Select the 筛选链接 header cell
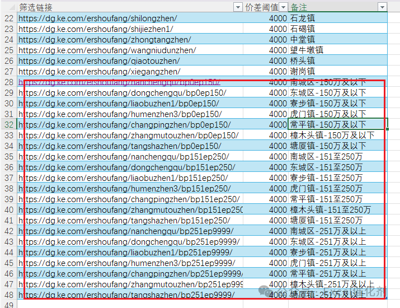 (x=130, y=7)
